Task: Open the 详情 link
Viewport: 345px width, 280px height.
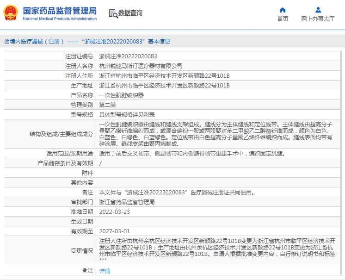Action: [x=105, y=271]
